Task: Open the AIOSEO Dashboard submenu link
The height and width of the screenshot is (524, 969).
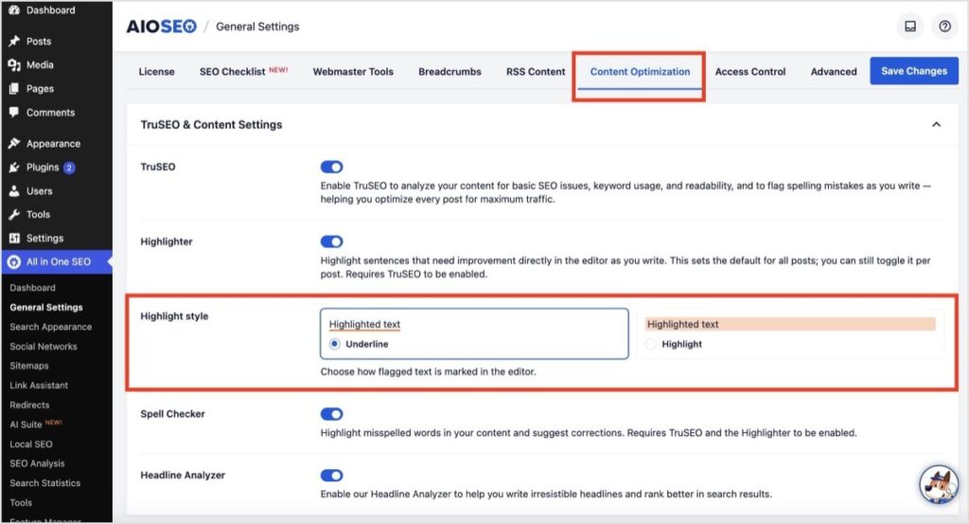Action: click(x=33, y=288)
